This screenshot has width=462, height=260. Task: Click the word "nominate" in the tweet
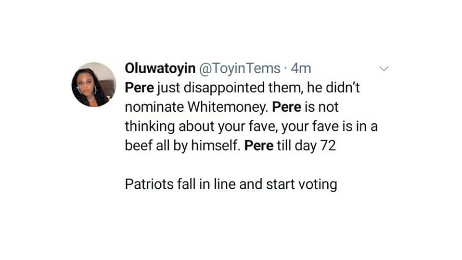pyautogui.click(x=154, y=107)
